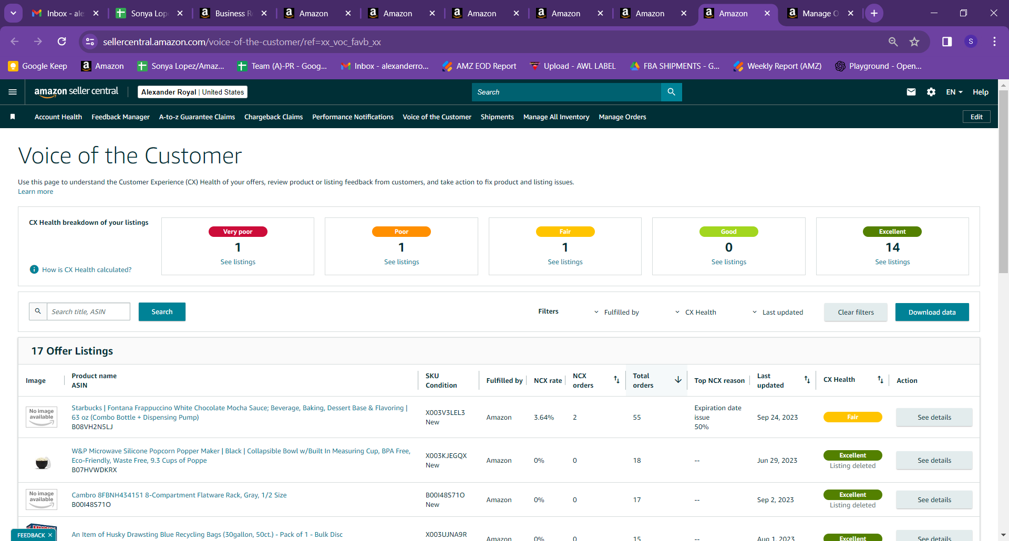View site information icon in address bar
The image size is (1009, 541).
pos(90,41)
